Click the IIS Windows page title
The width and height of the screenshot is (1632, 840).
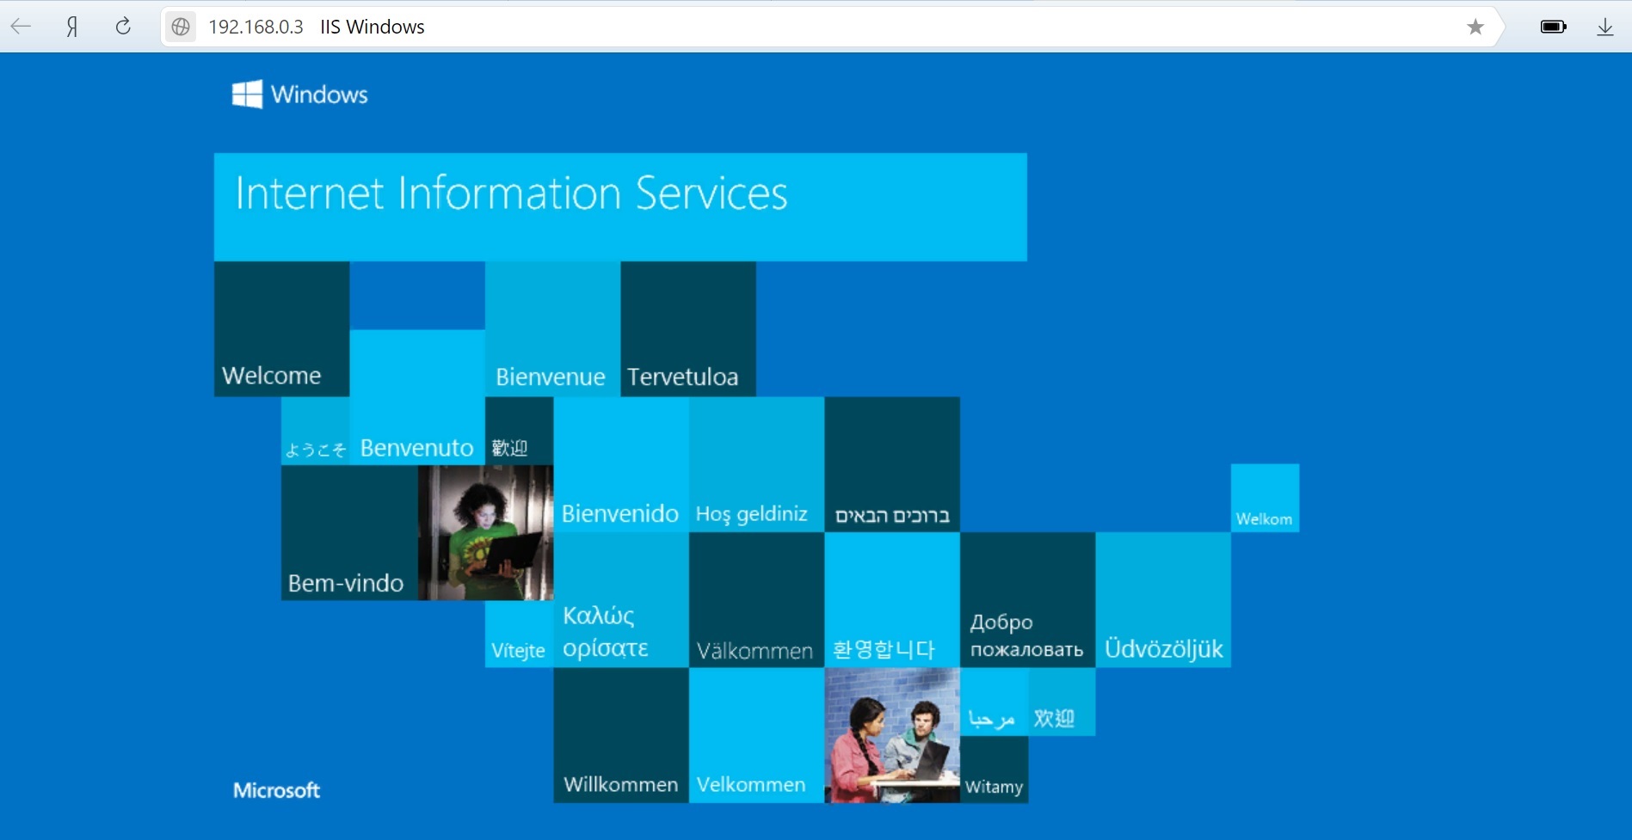(373, 27)
